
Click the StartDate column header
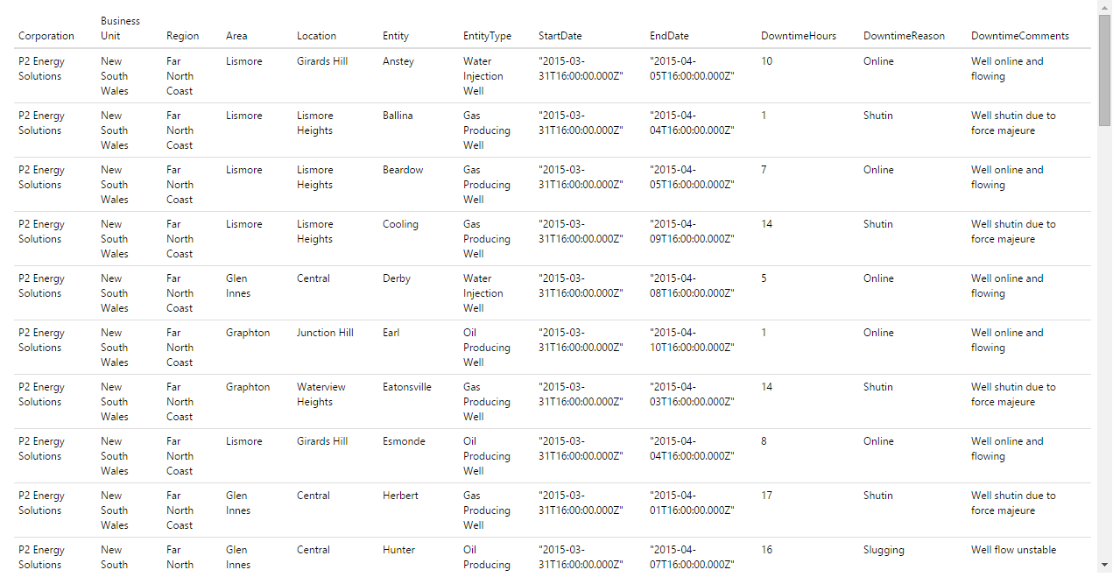coord(560,36)
